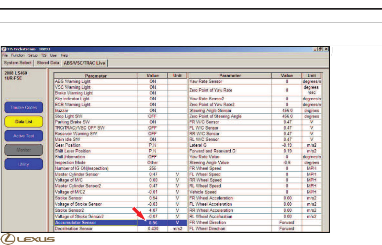Viewport: 382px width, 245px height.
Task: Select the Steering Angle Sensor parameter
Action: click(x=210, y=110)
